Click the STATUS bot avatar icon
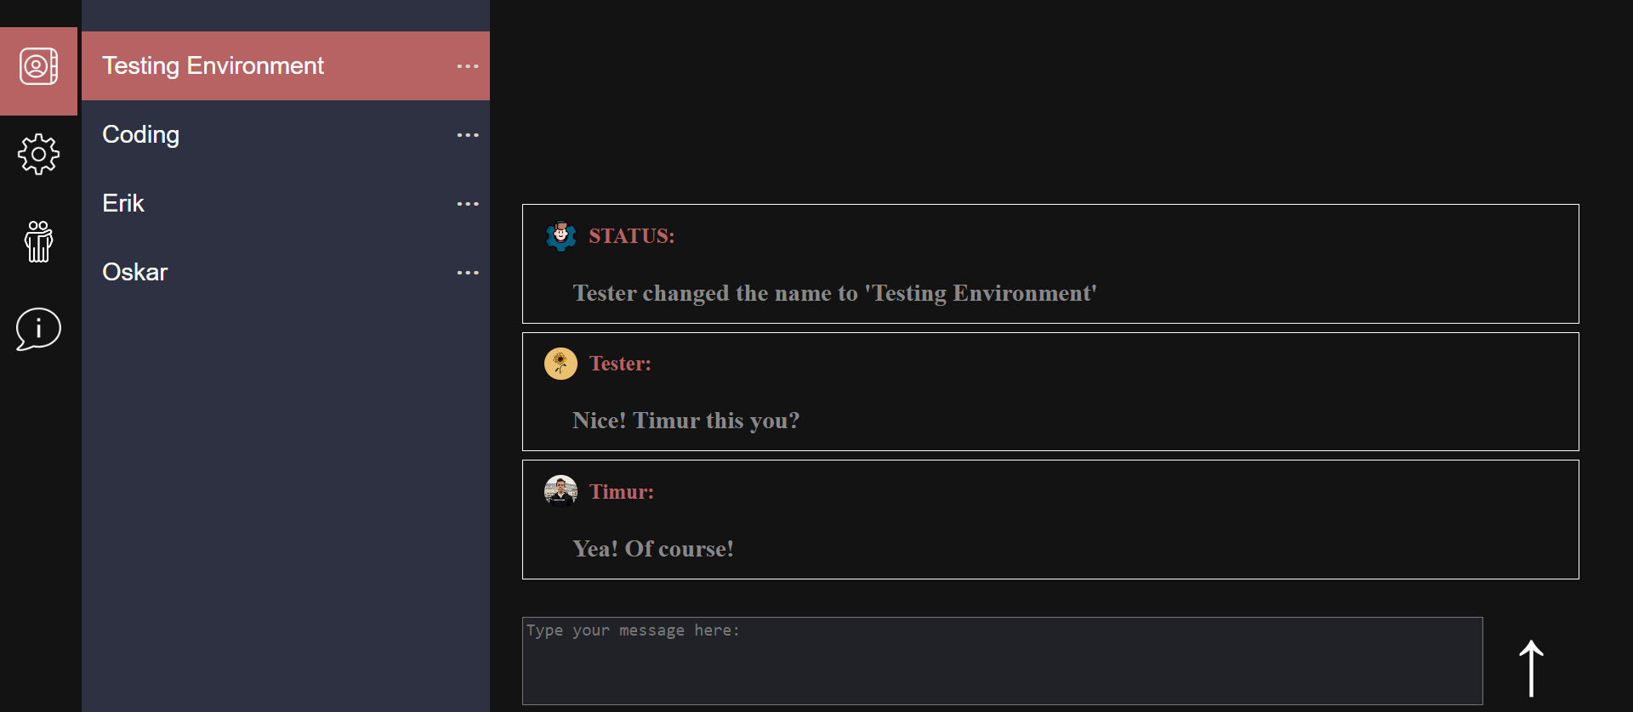The width and height of the screenshot is (1633, 712). pyautogui.click(x=560, y=235)
